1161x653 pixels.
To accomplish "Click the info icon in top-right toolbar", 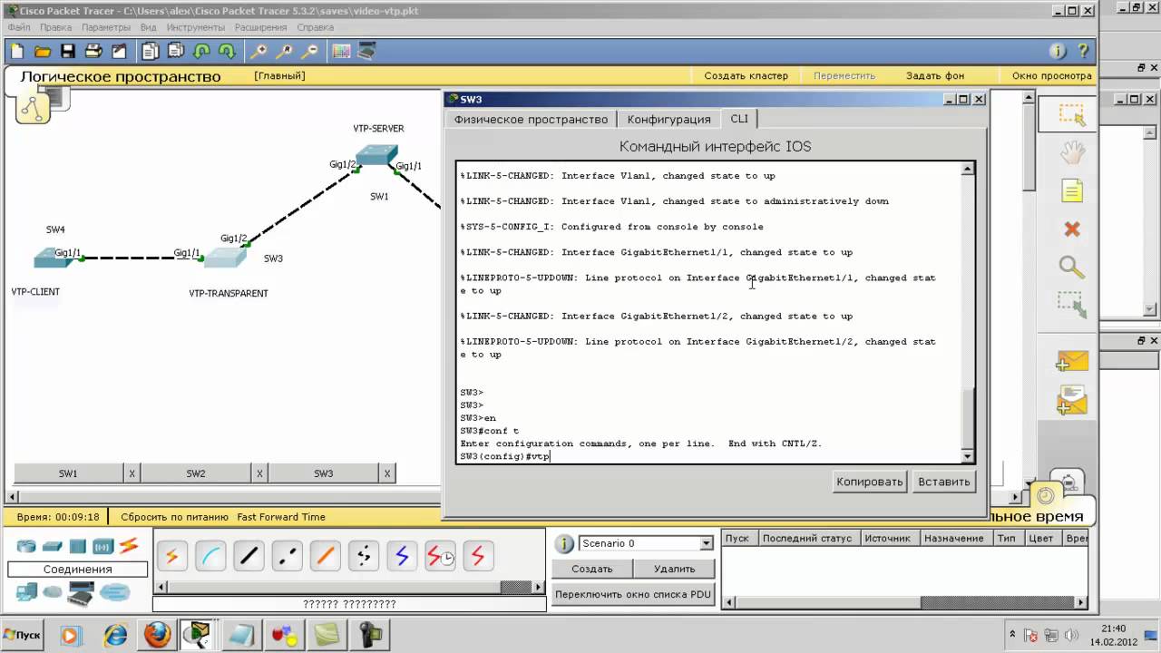I will tap(1057, 51).
